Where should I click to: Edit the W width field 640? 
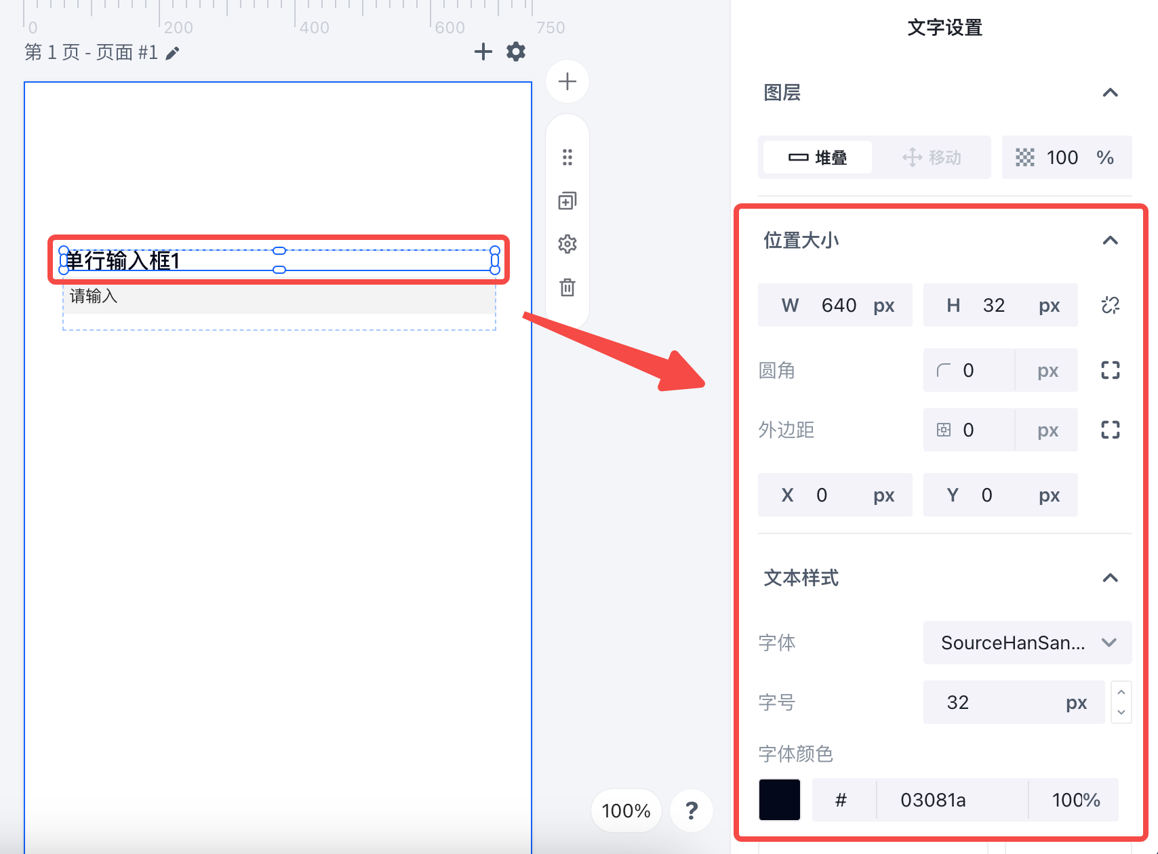point(835,305)
